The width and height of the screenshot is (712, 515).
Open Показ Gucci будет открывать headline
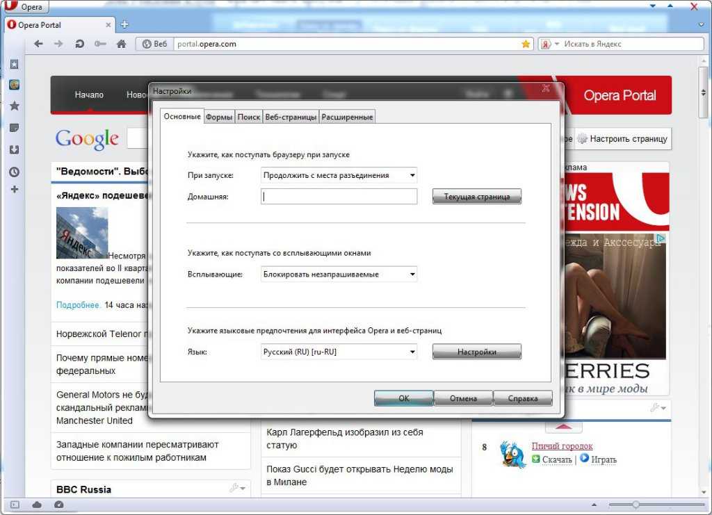click(x=359, y=475)
